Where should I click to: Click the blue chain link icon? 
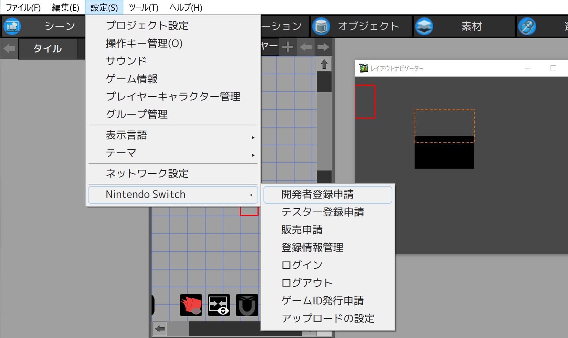coord(527,26)
